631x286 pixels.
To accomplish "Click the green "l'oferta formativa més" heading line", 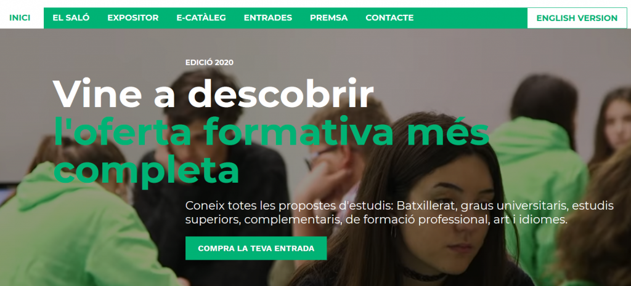I will 271,133.
